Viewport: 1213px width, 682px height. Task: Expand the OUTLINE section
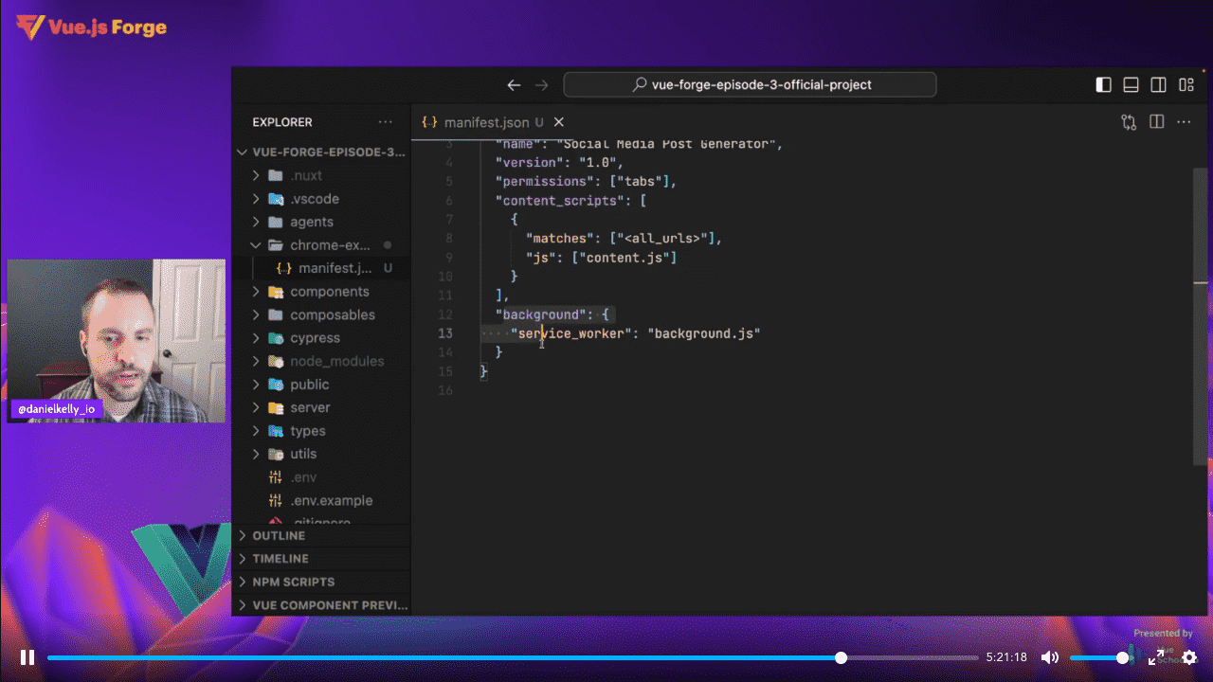(x=279, y=536)
